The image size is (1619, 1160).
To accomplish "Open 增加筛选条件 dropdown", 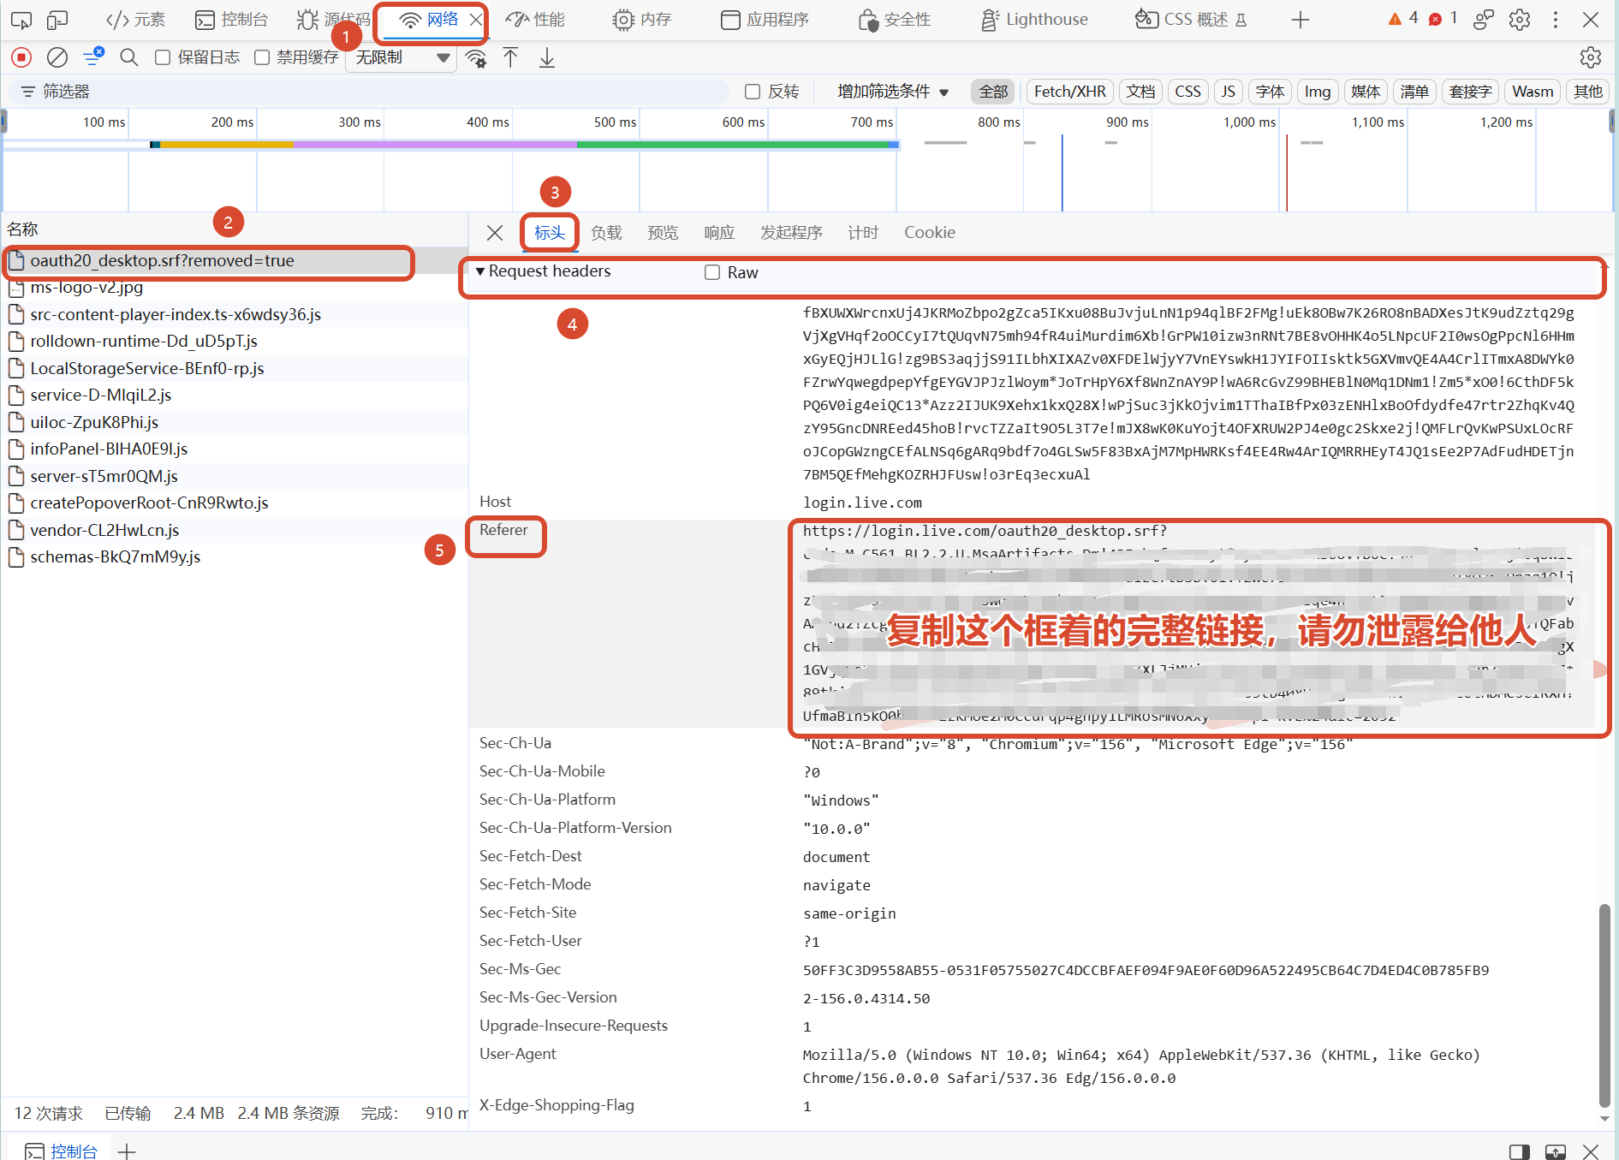I will pos(893,92).
